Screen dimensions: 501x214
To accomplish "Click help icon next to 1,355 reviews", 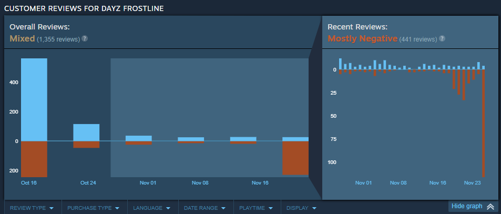I will pos(85,39).
